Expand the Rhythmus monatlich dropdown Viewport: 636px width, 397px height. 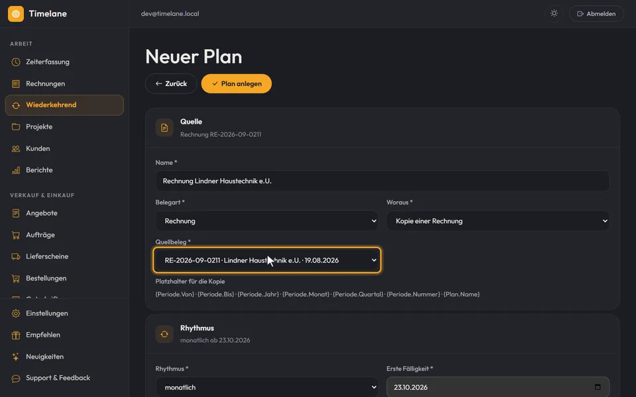(267, 387)
